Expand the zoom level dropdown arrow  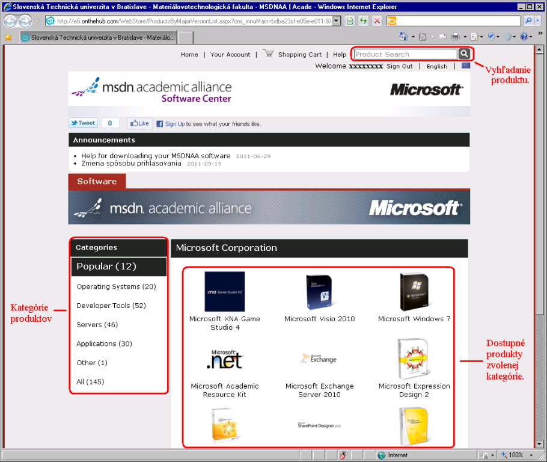coord(531,455)
